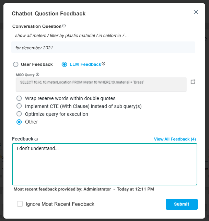Click info icon beside Feedback heading
The width and height of the screenshot is (209, 221).
36,139
